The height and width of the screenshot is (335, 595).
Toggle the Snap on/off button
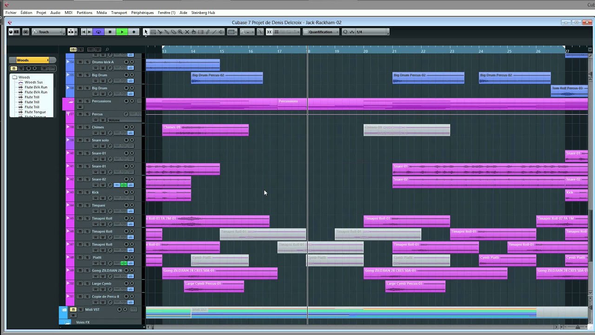[269, 32]
